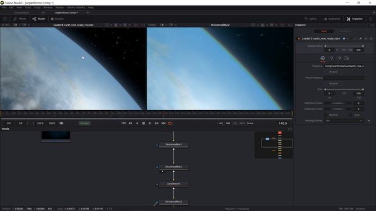Click Browse under Proxy Filename
376x211 pixels.
(x=333, y=83)
